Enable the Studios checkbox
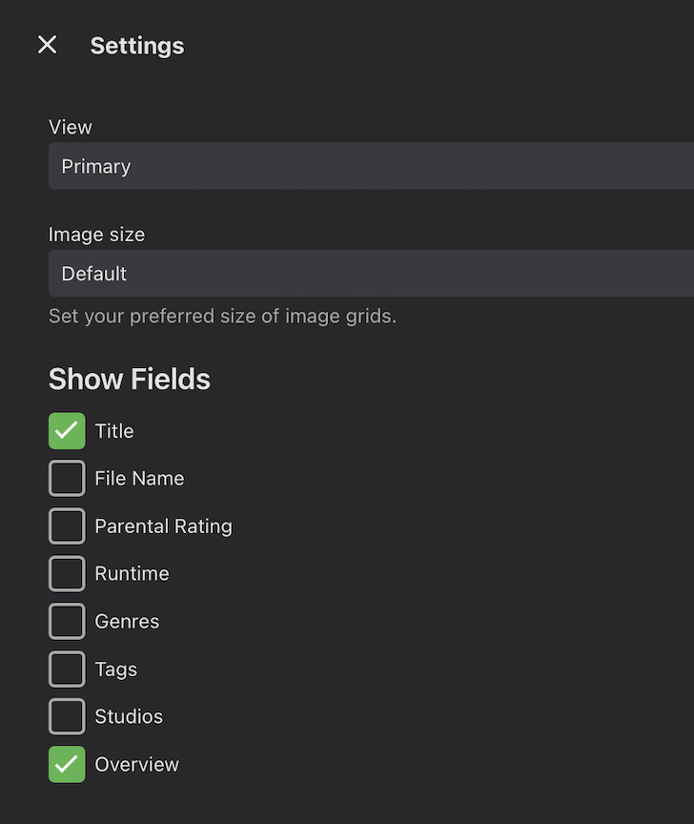This screenshot has height=824, width=694. (67, 716)
